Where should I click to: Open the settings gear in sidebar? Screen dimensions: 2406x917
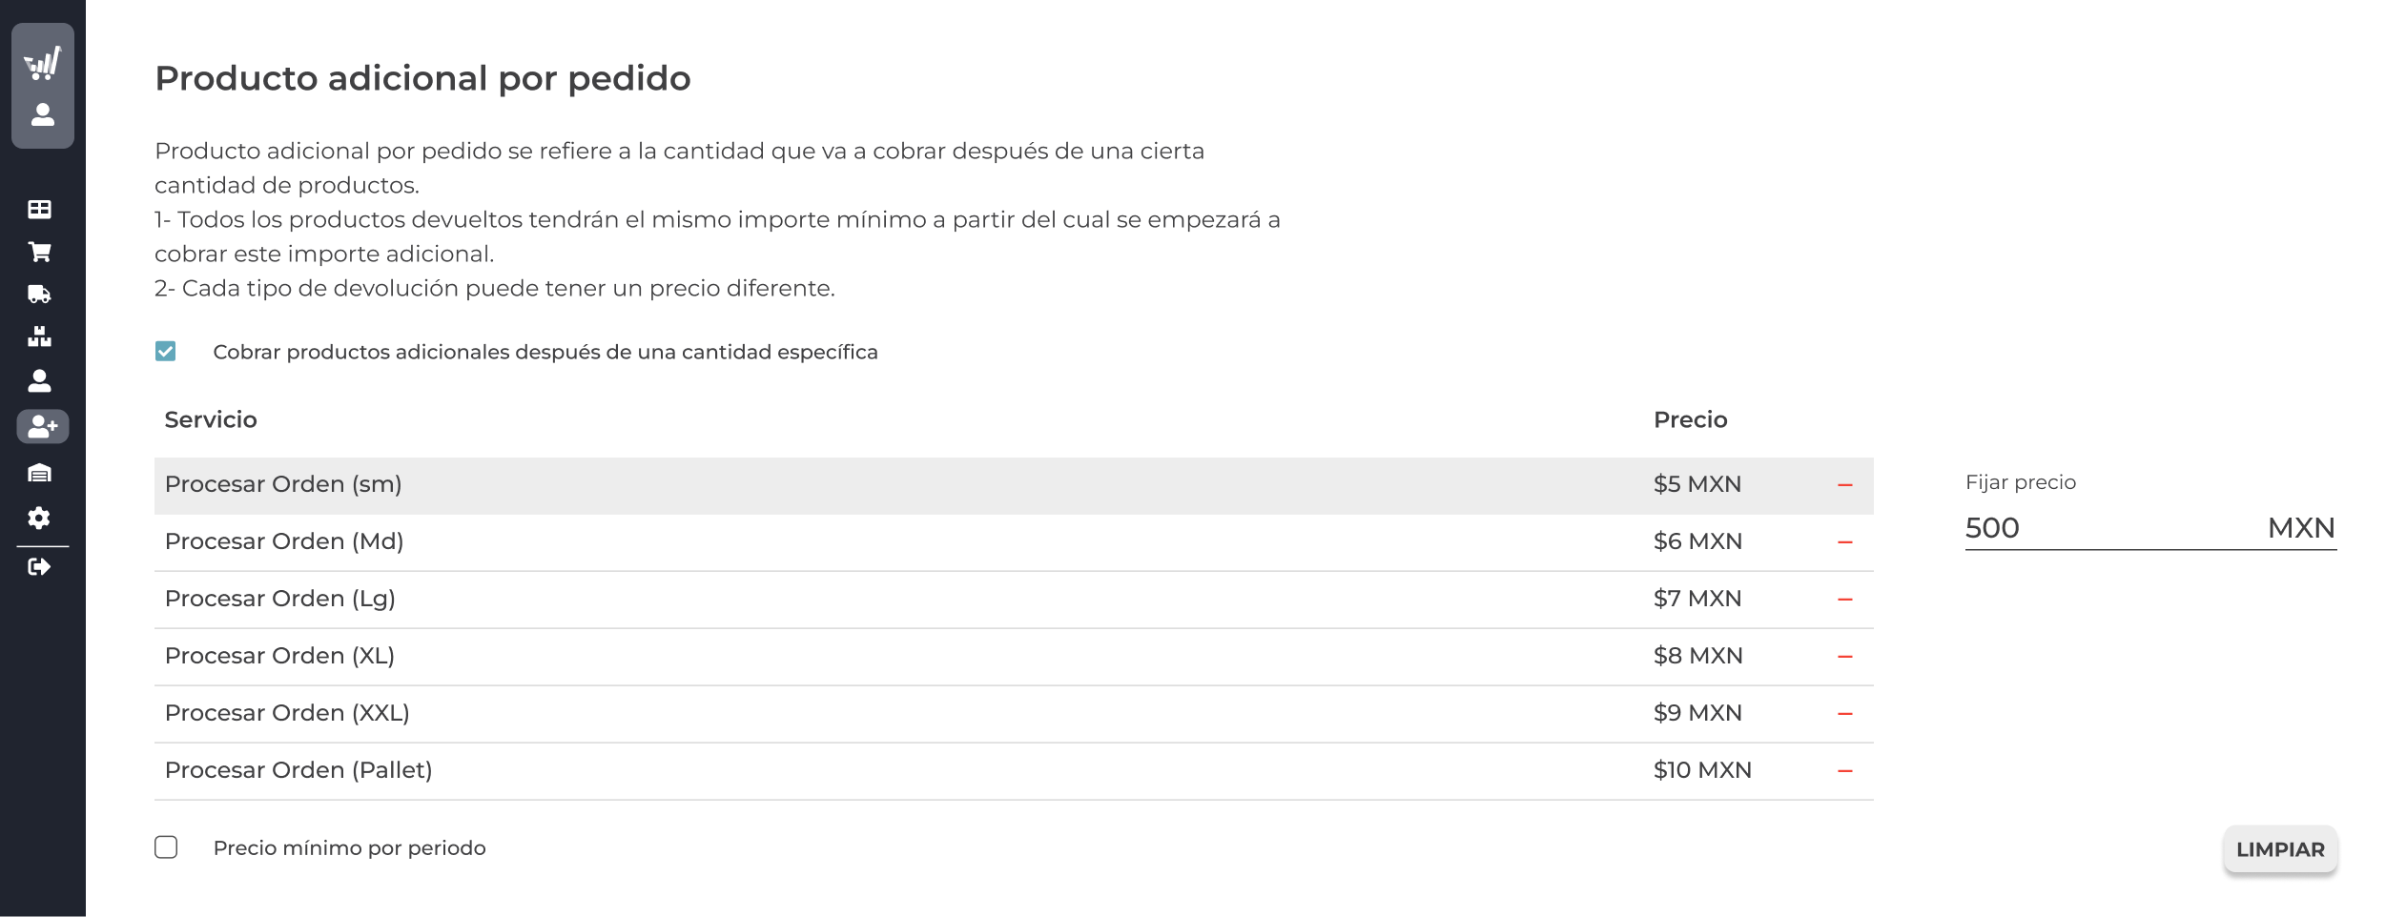[x=39, y=518]
